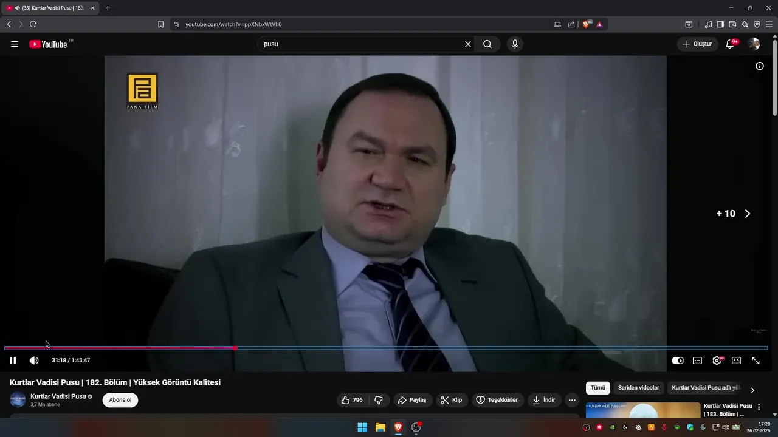
Task: Click the video progress bar's red scrubber
Action: coord(235,348)
